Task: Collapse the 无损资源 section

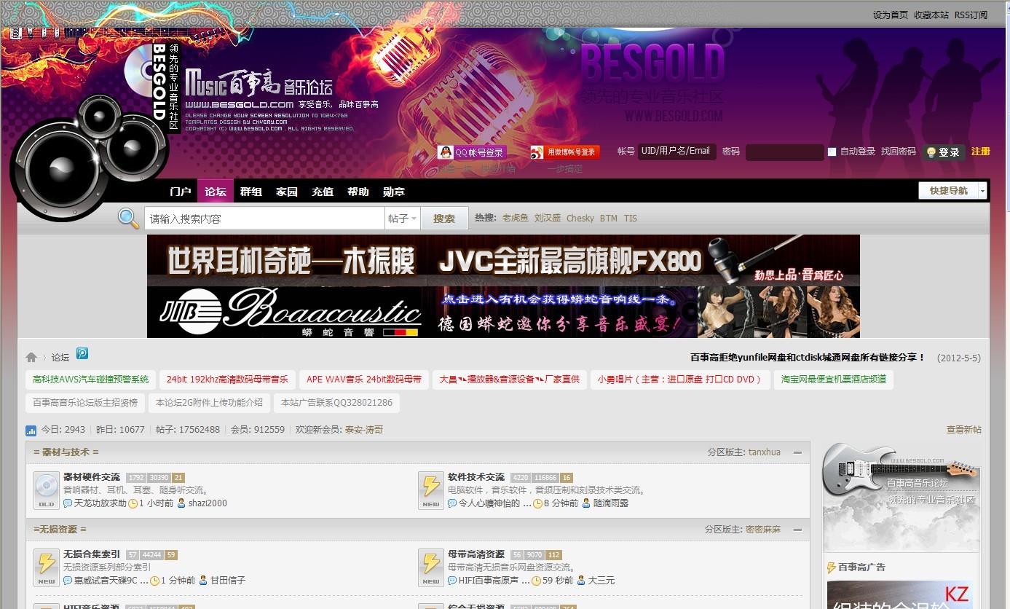Action: 797,530
